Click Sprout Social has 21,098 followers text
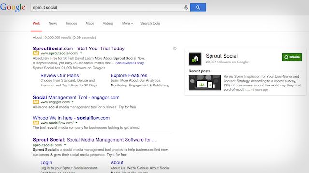Screen dimensions: 309x173 [69, 68]
